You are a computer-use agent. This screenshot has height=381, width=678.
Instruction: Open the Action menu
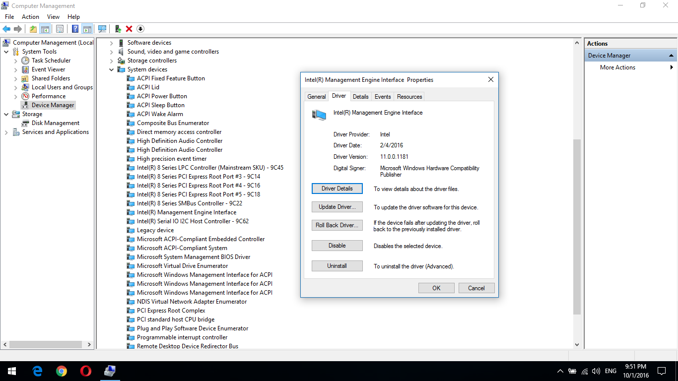30,17
